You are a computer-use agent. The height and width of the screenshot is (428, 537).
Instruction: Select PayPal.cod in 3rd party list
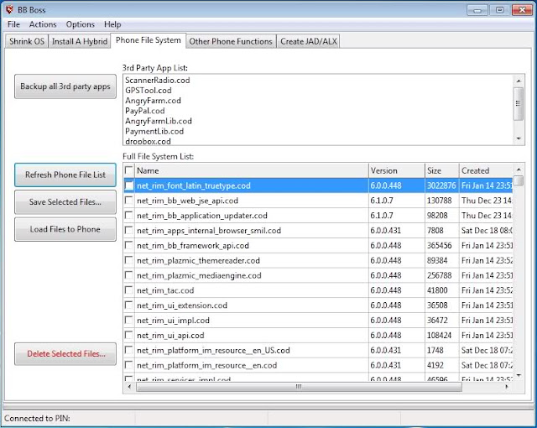[x=145, y=111]
